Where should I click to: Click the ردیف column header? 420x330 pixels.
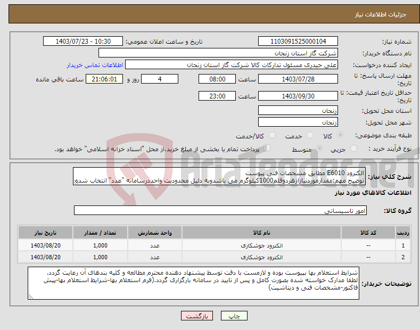pyautogui.click(x=403, y=233)
